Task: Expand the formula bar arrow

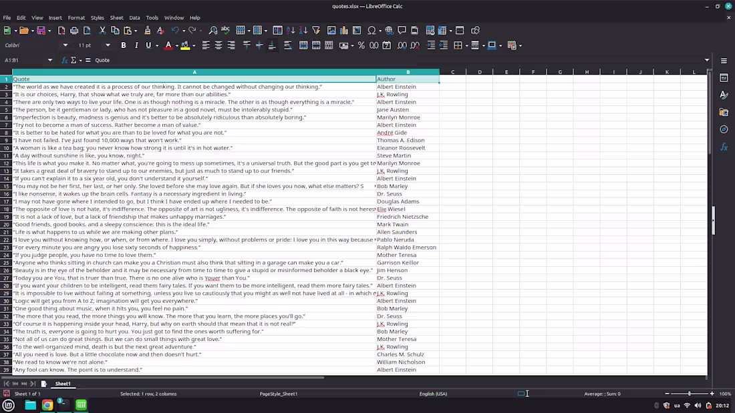Action: tap(707, 60)
